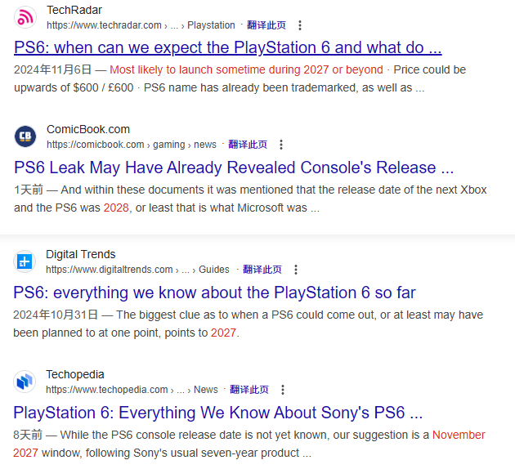
Task: Translate the ComicBook.com result page
Action: pos(248,145)
